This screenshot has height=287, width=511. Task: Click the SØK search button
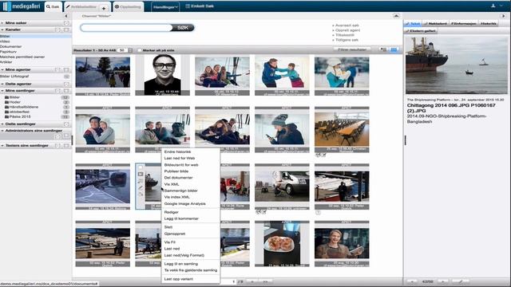coord(183,28)
